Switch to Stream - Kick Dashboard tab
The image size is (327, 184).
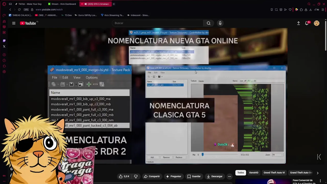(62, 4)
